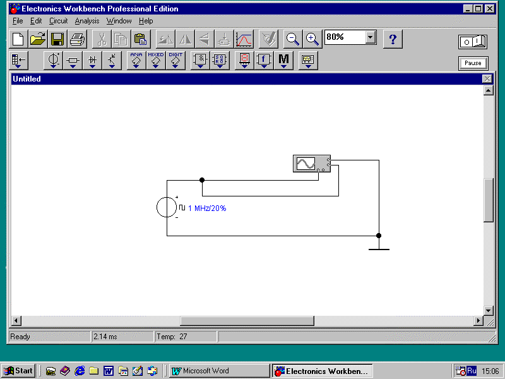
Task: Click the Ru language indicator
Action: pos(472,371)
